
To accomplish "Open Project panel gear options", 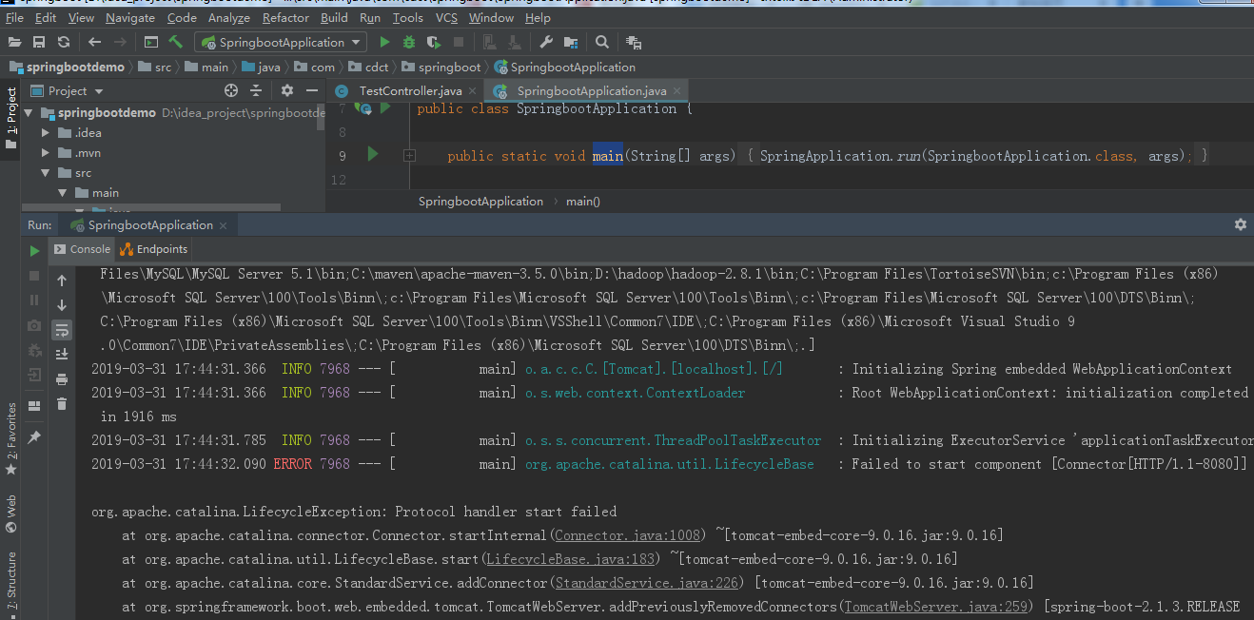I will [x=287, y=90].
